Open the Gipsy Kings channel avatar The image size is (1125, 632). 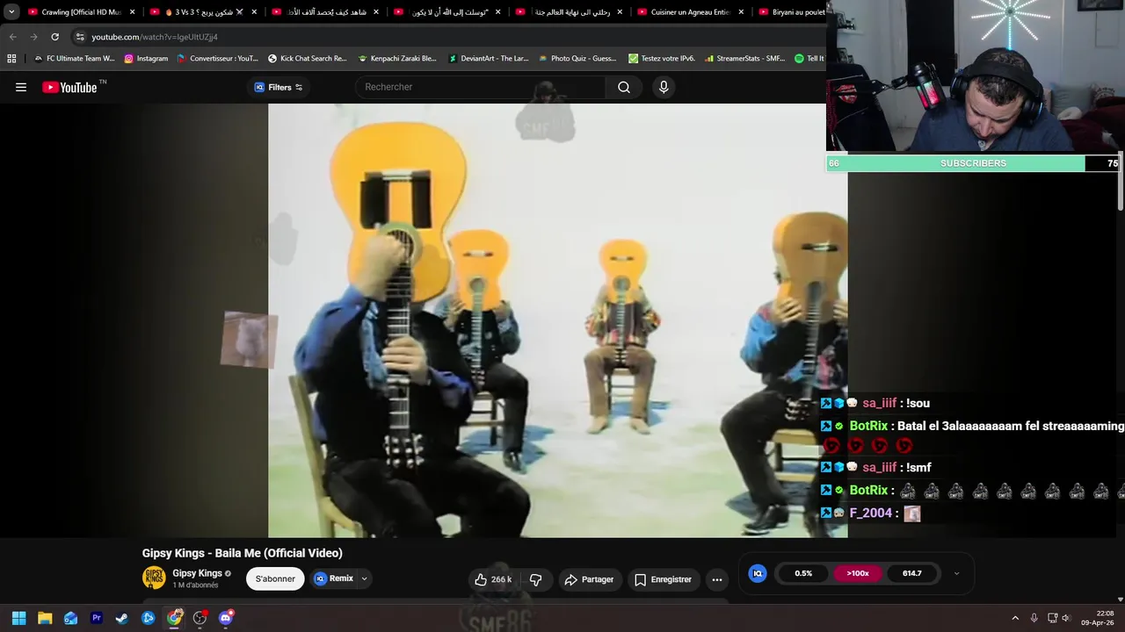[x=154, y=578]
